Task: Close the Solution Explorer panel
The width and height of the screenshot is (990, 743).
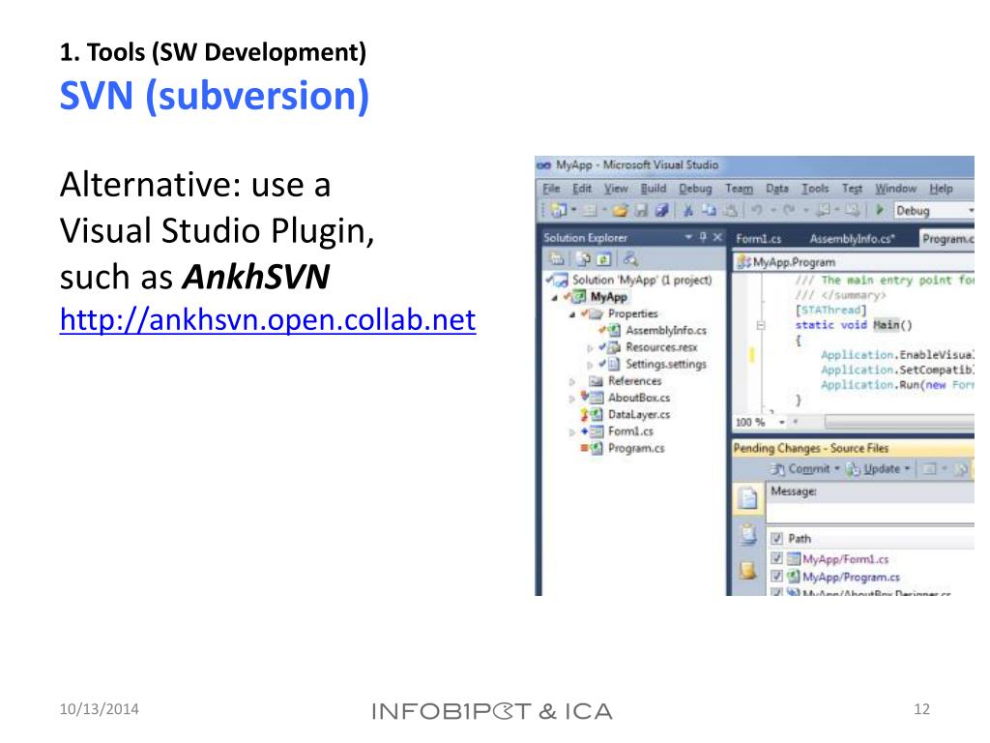Action: (x=717, y=237)
